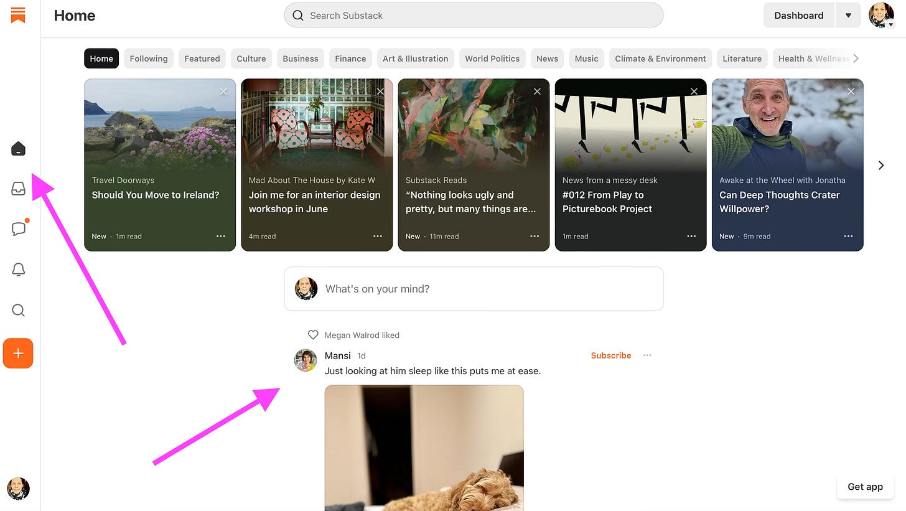Image resolution: width=906 pixels, height=511 pixels.
Task: Click the What's on your mind field
Action: click(x=474, y=289)
